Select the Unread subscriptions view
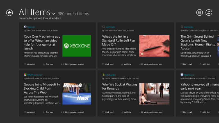Viewport: 219px width, 123px height. coord(30,18)
